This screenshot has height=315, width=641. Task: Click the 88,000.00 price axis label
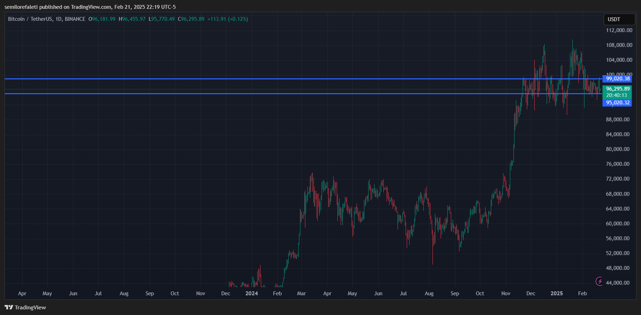pos(618,120)
